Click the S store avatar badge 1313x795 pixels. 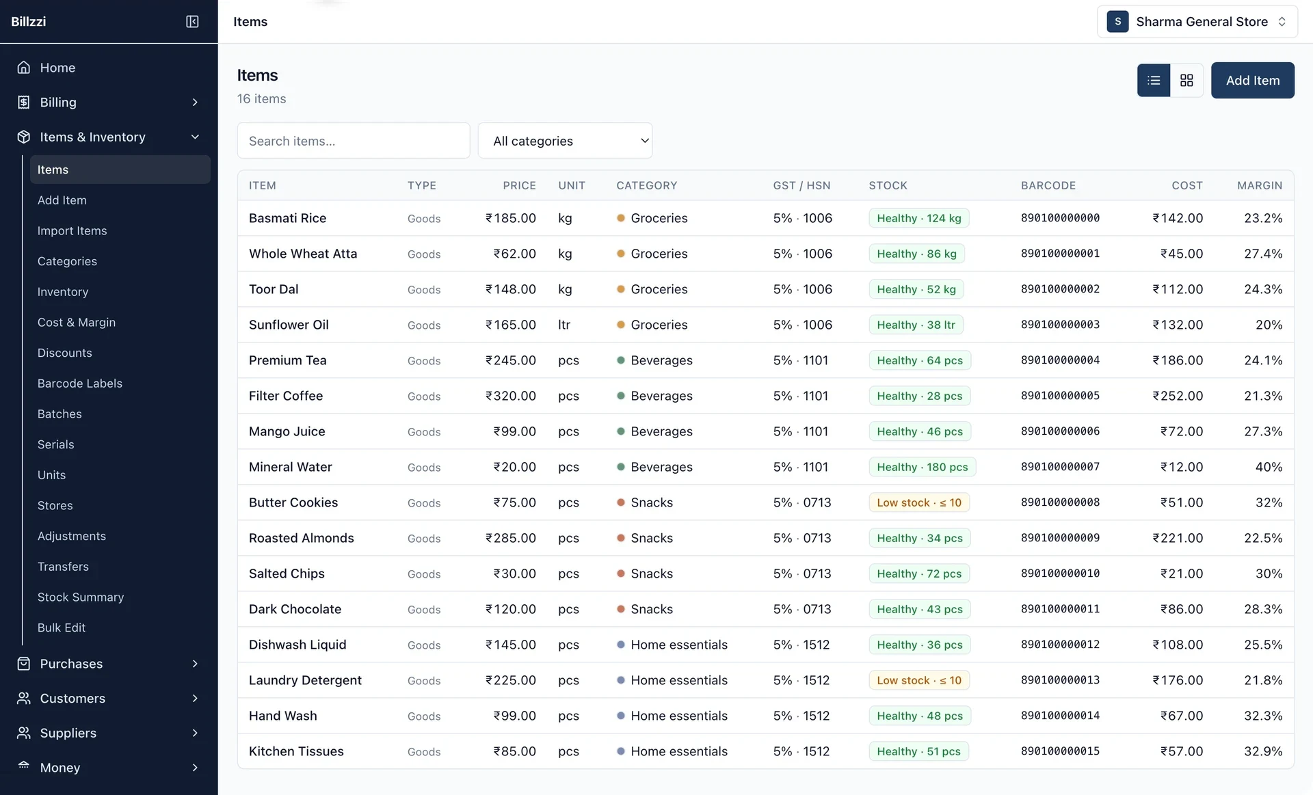click(1117, 22)
